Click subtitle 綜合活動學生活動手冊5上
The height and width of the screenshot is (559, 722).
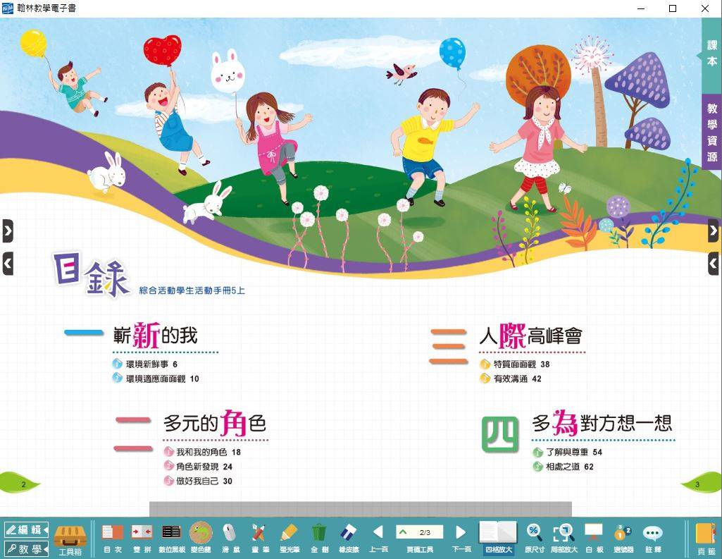[192, 290]
